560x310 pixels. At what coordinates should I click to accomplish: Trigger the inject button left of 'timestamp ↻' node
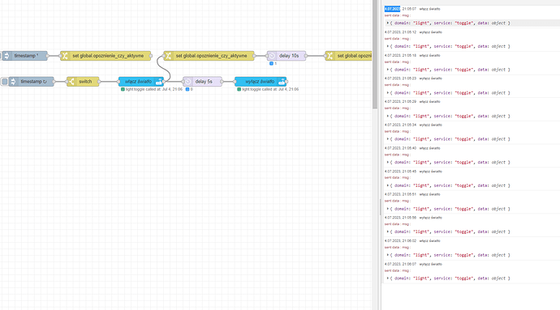[4, 82]
